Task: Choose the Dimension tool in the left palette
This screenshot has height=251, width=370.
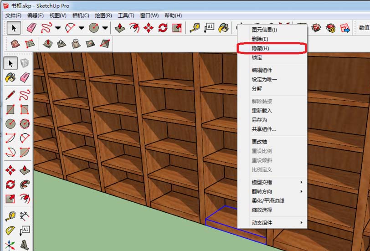Action: coord(25,216)
